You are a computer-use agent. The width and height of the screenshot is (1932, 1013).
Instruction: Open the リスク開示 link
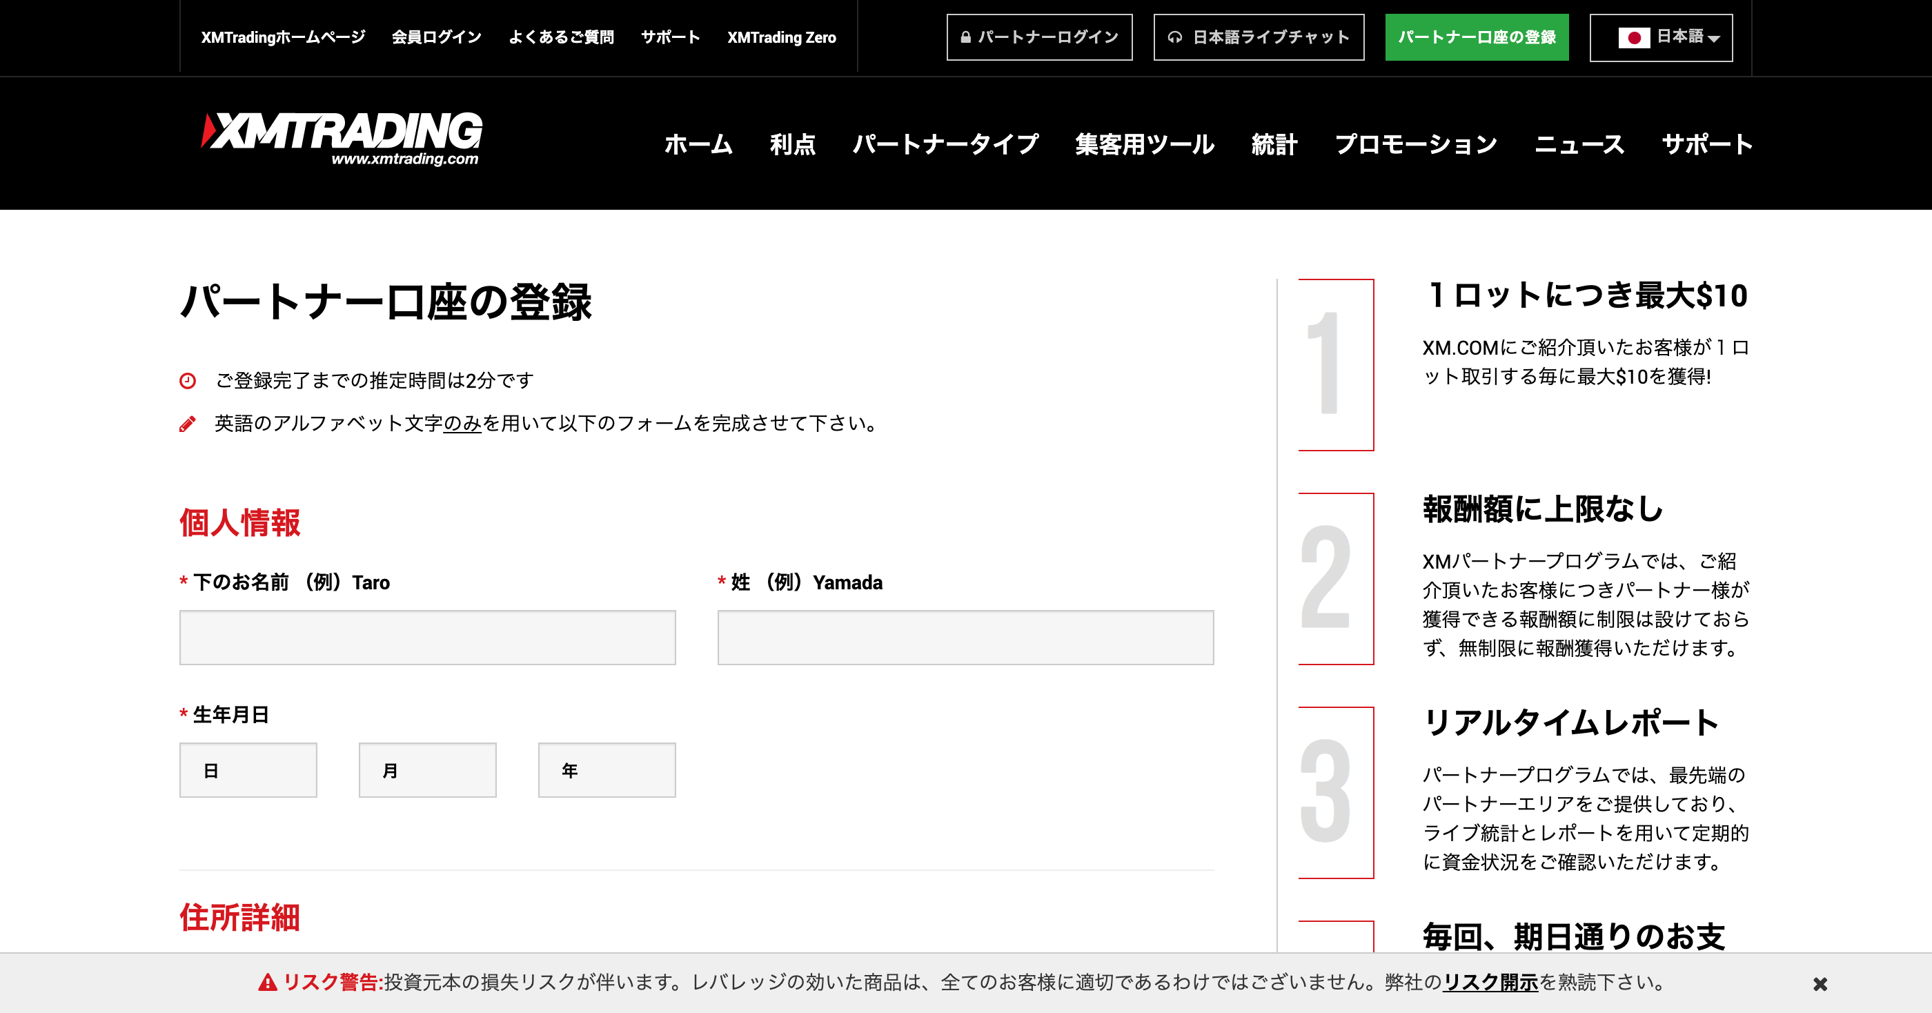tap(1490, 982)
